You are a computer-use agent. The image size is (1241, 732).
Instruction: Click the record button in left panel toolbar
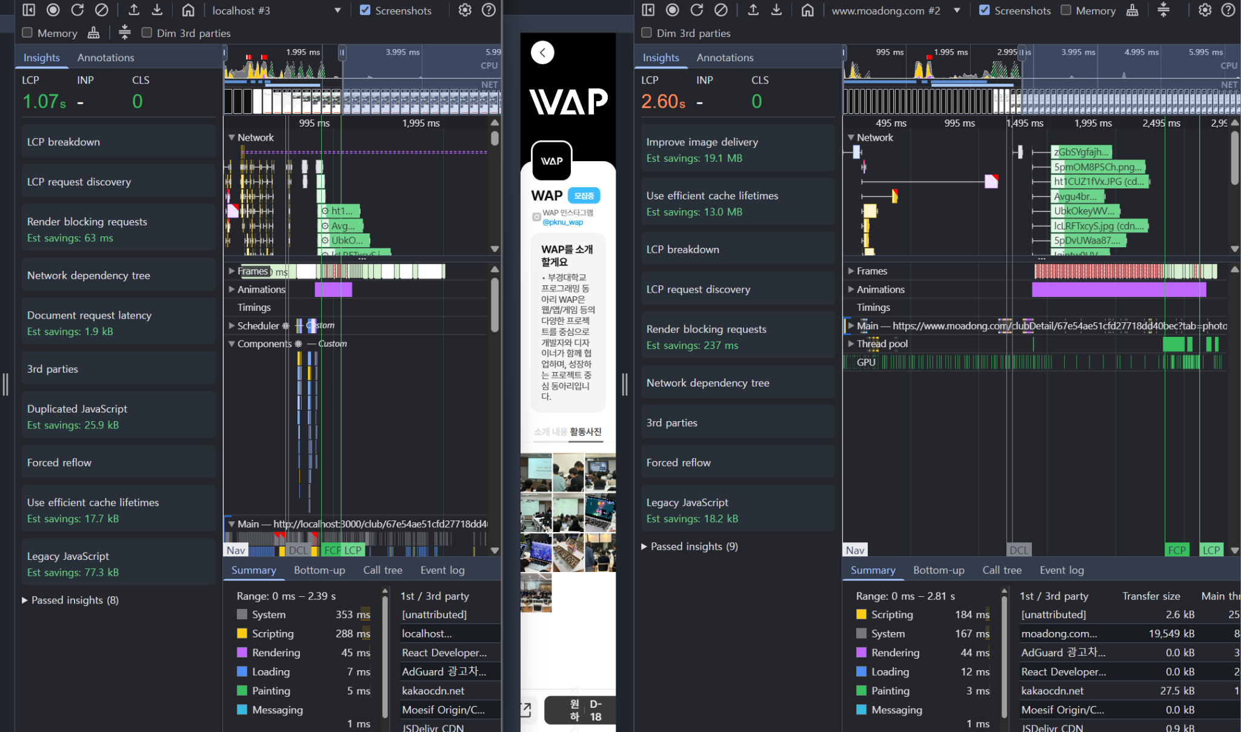(x=53, y=10)
